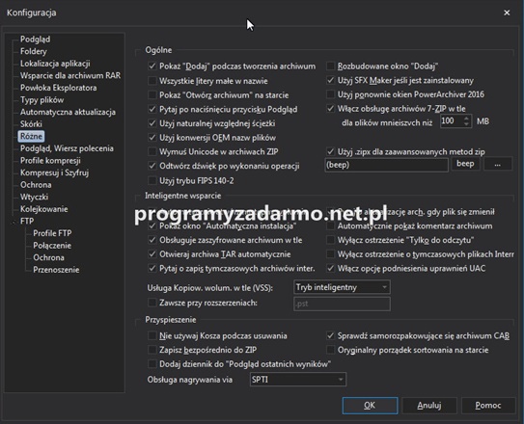Select "Skórki" in the settings tree
The width and height of the screenshot is (524, 424).
31,124
